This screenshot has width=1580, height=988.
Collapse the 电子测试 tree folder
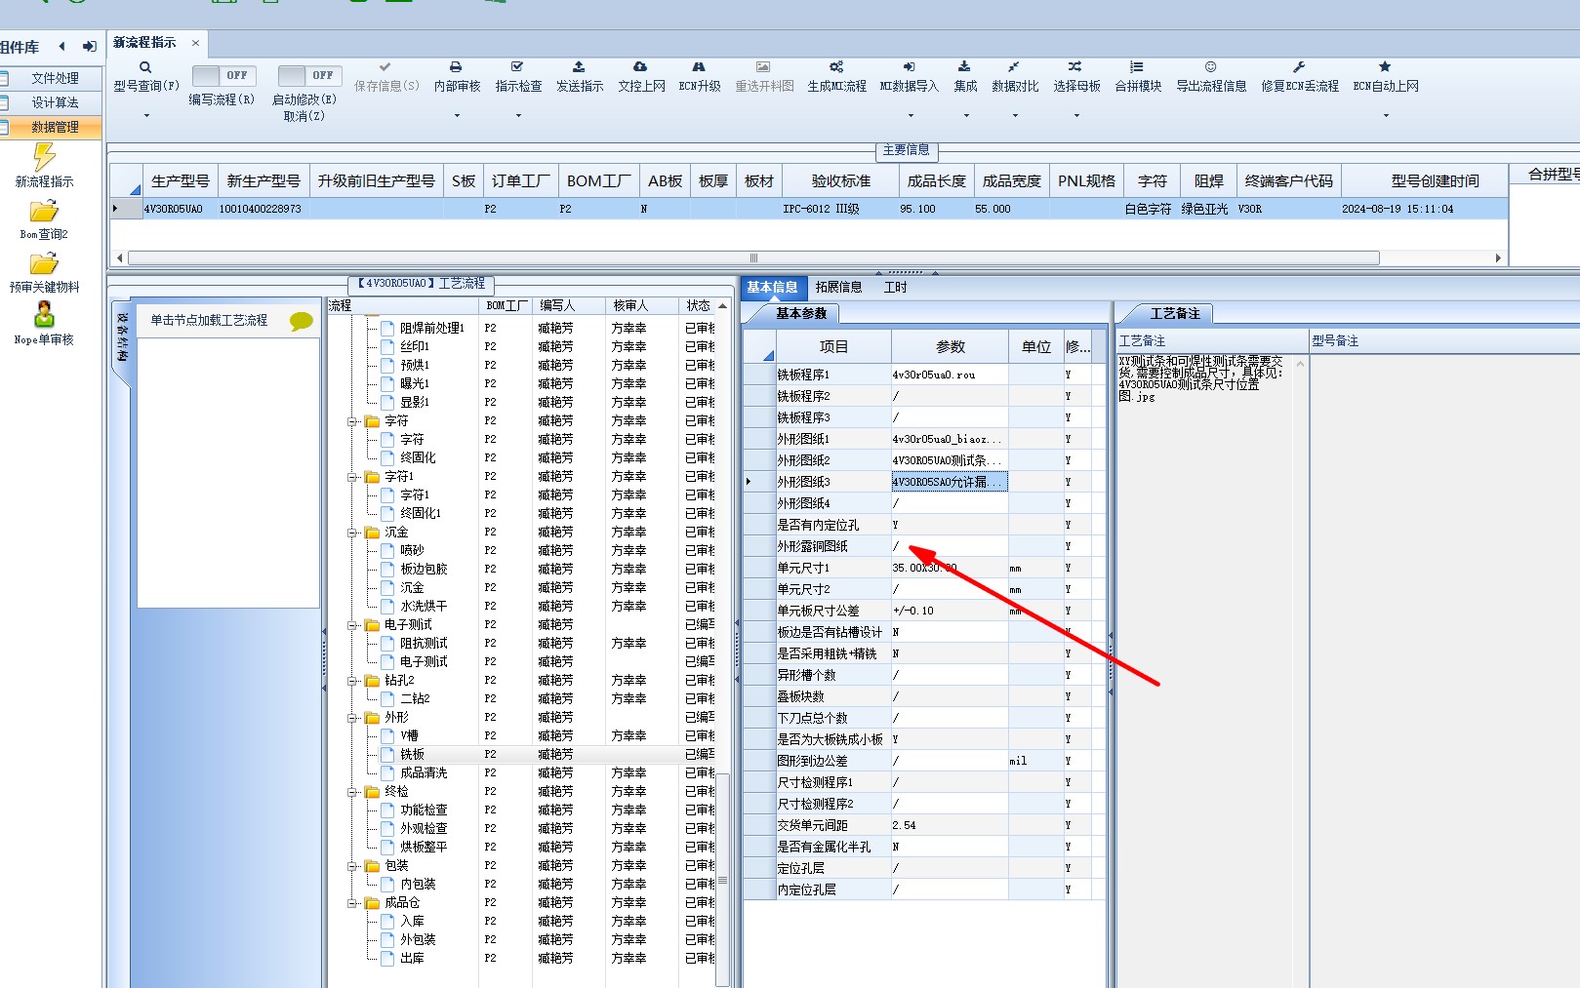(353, 625)
